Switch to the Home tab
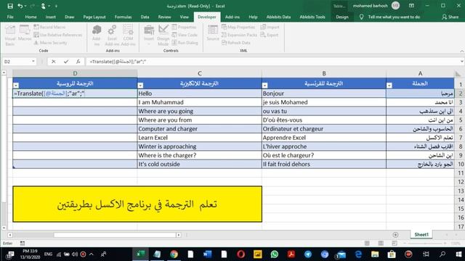Viewport: 465px width, 261px height. pyautogui.click(x=31, y=17)
